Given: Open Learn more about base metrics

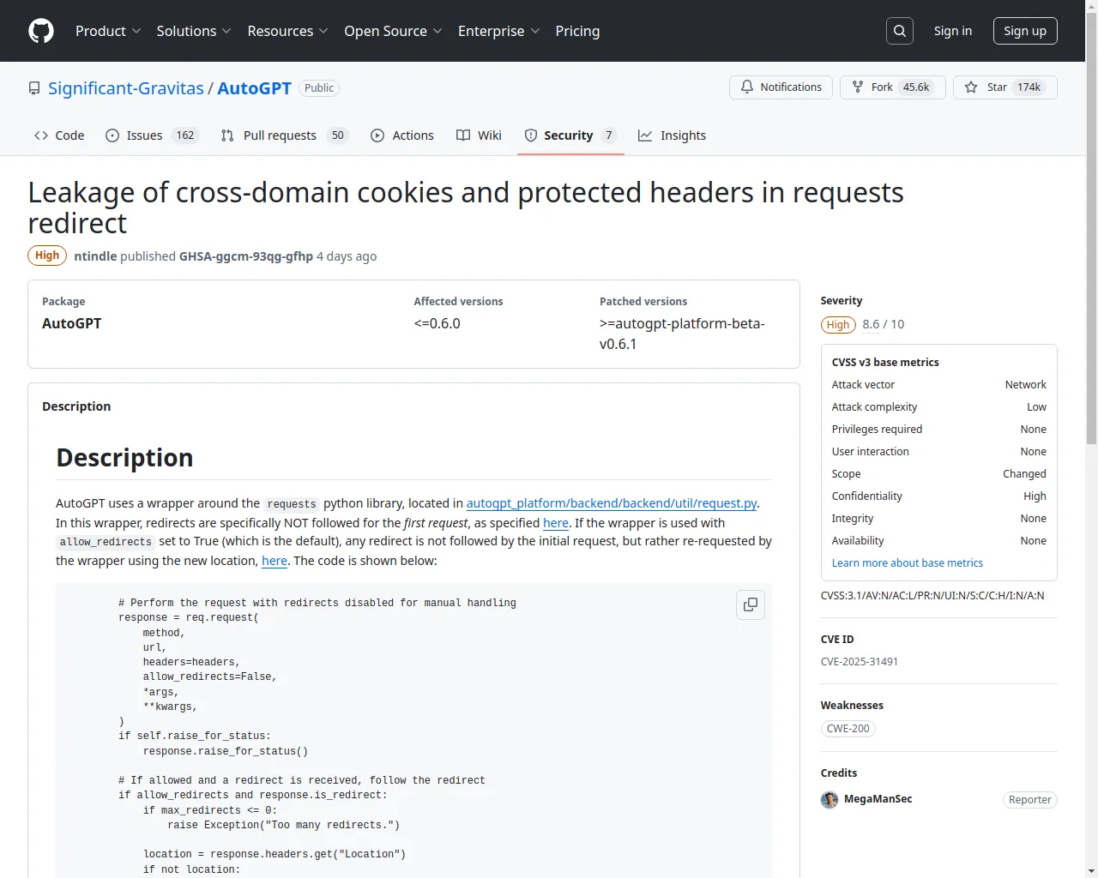Looking at the screenshot, I should (908, 563).
